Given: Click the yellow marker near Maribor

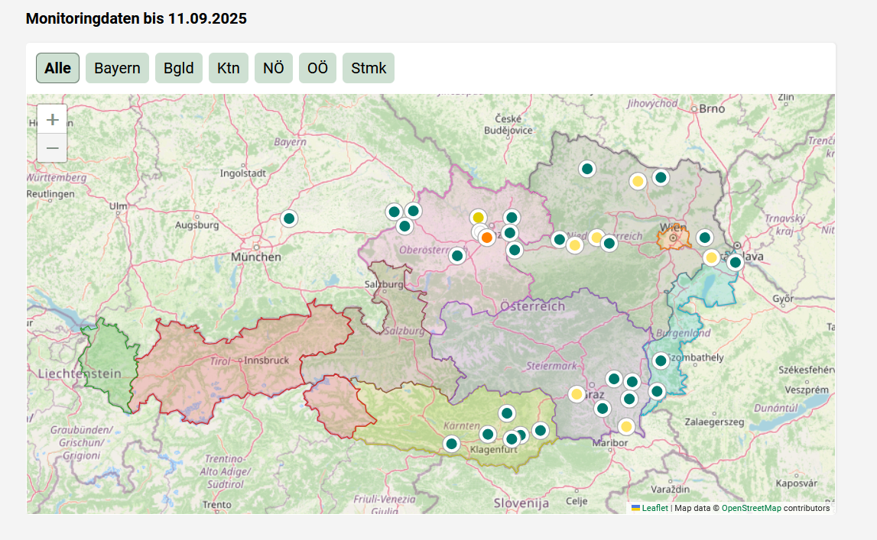Looking at the screenshot, I should click(x=626, y=426).
